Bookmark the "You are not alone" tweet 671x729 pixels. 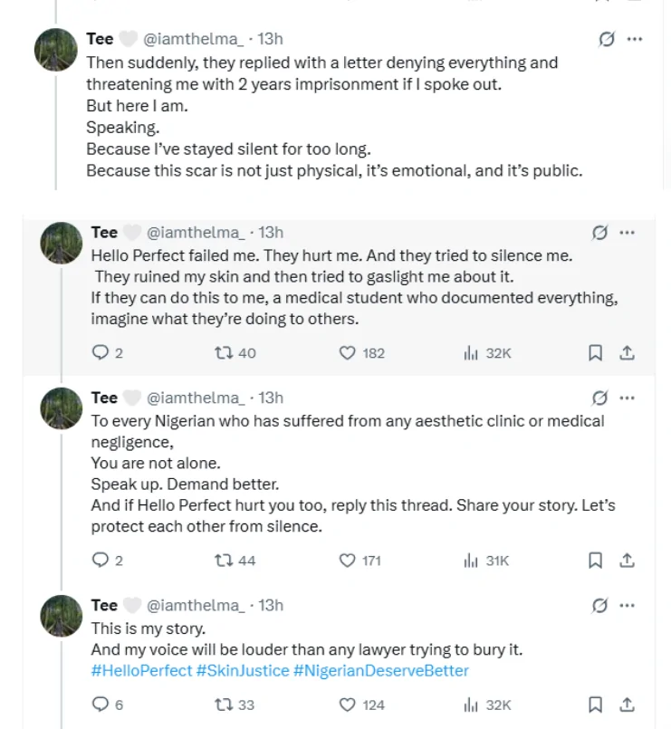(596, 561)
